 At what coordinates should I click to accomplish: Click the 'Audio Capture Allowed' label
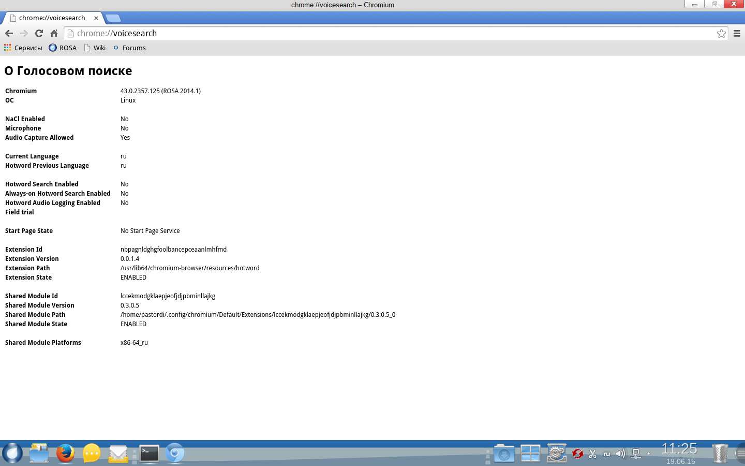39,138
